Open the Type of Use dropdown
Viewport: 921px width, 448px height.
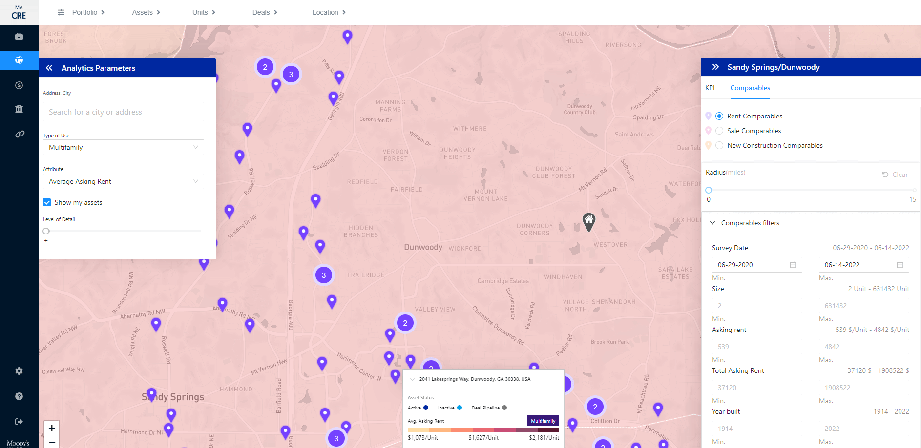(x=123, y=147)
